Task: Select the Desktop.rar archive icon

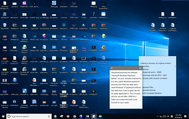Action: 15,24
